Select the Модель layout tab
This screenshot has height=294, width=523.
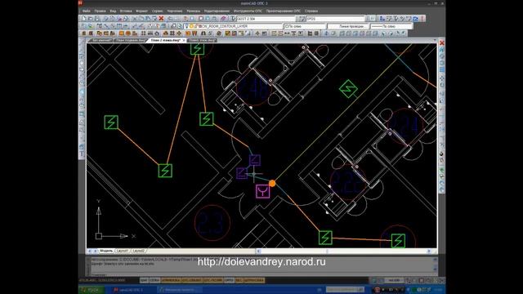coord(106,251)
